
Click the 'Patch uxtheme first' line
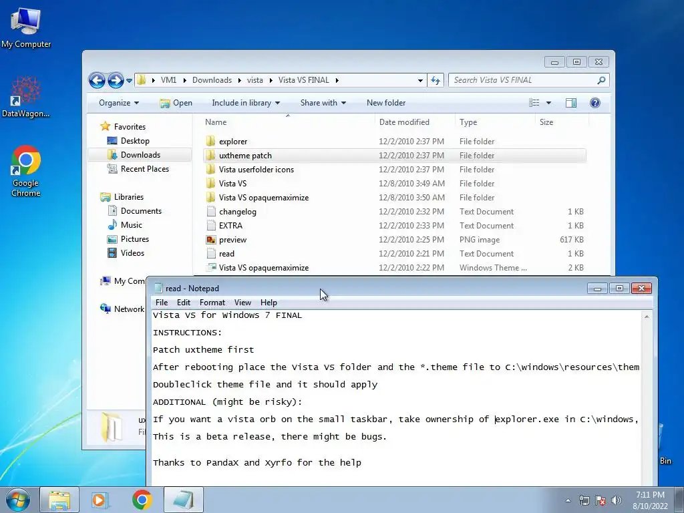203,350
